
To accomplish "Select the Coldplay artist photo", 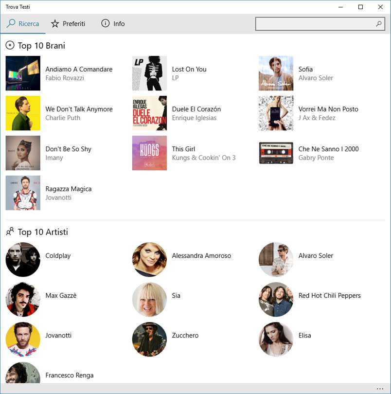I will coord(23,260).
